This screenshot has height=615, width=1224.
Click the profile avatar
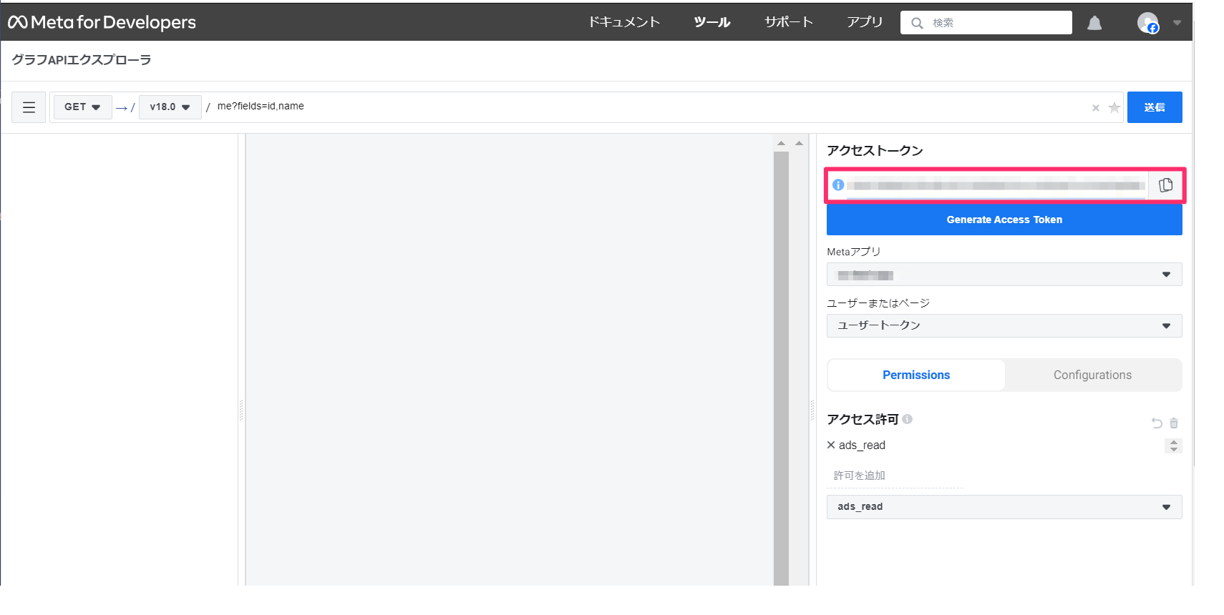1147,23
